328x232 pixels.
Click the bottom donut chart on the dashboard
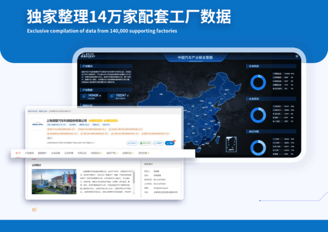coord(258,148)
